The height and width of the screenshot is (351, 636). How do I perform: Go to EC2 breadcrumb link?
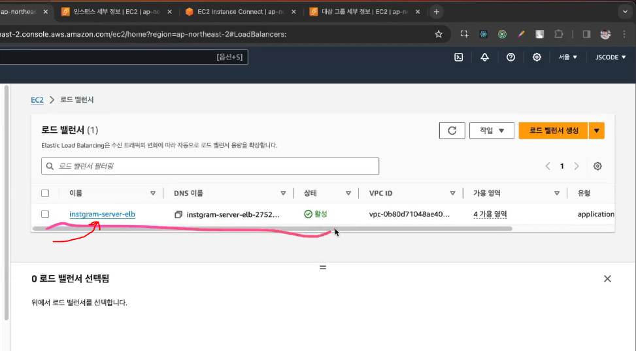[x=37, y=100]
